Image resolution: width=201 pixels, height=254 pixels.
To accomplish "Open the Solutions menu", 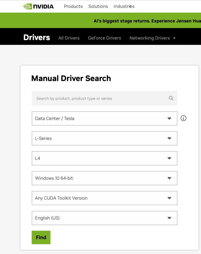I will pyautogui.click(x=98, y=6).
